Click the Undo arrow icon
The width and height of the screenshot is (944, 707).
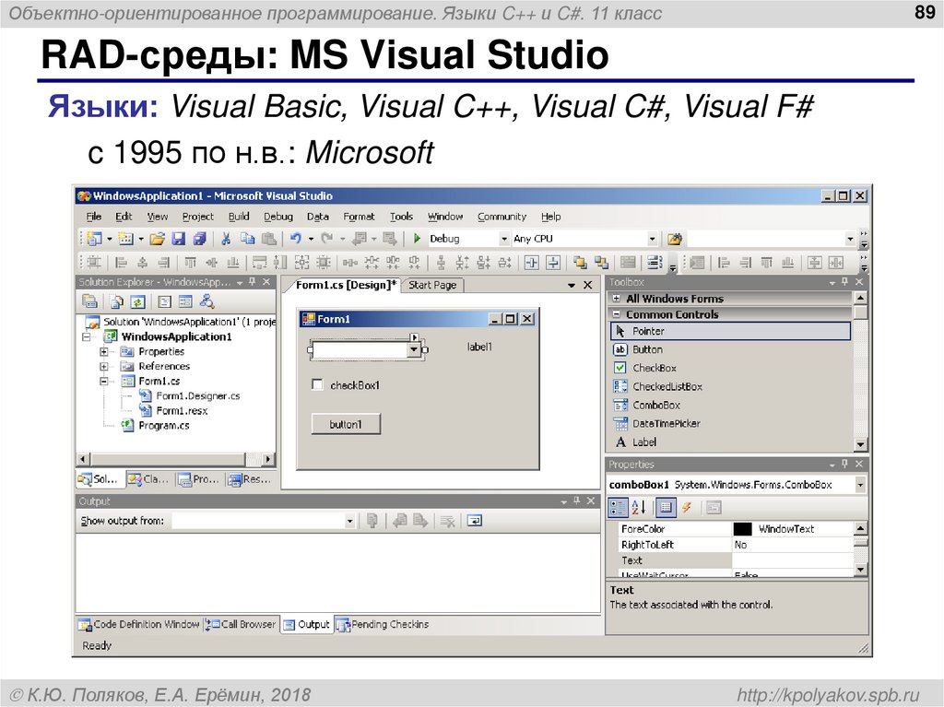point(295,239)
